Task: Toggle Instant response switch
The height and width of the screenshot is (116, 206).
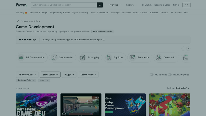Action: tap(170, 75)
